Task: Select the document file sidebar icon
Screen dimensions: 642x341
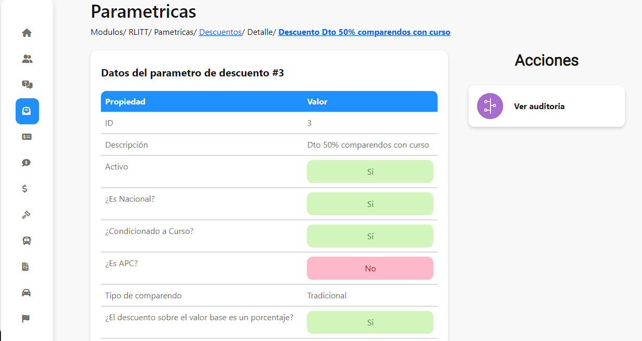Action: 25,267
